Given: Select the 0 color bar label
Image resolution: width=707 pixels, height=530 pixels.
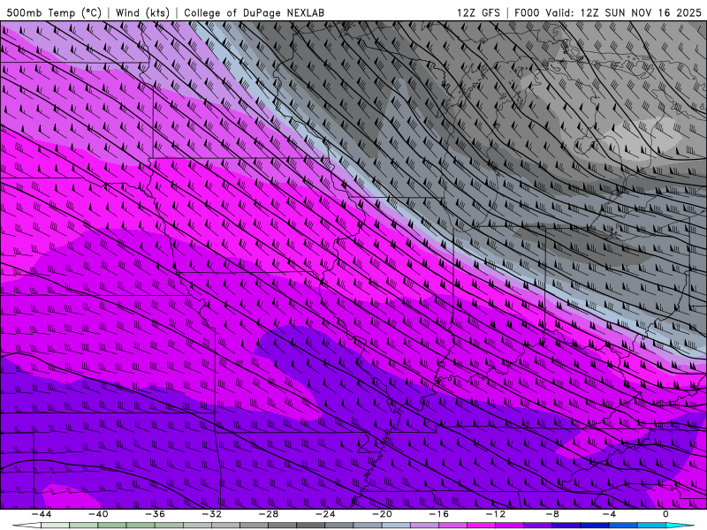Looking at the screenshot, I should click(x=665, y=514).
